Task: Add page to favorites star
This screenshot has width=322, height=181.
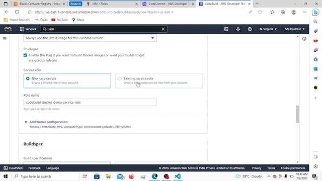Action: (x=260, y=12)
